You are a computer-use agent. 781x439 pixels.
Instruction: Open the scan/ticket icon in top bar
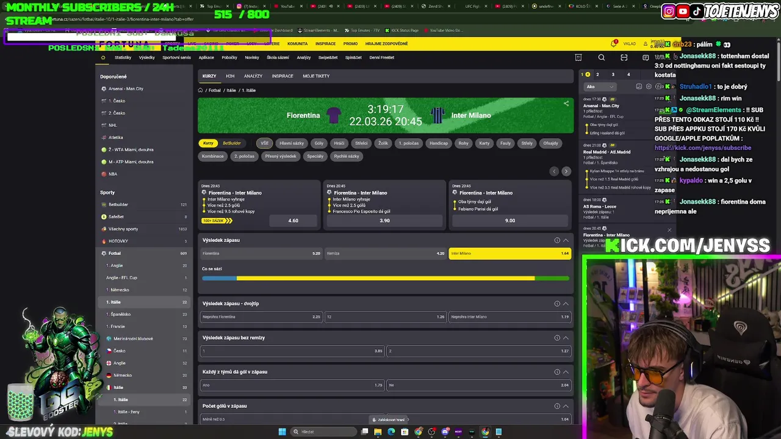624,57
